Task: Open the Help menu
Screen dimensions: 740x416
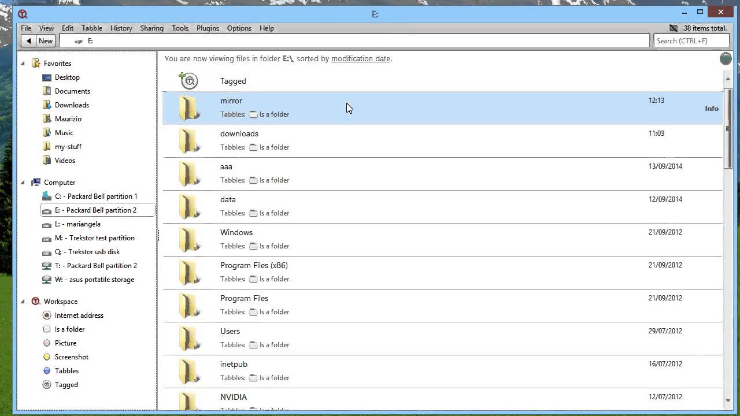Action: 267,28
